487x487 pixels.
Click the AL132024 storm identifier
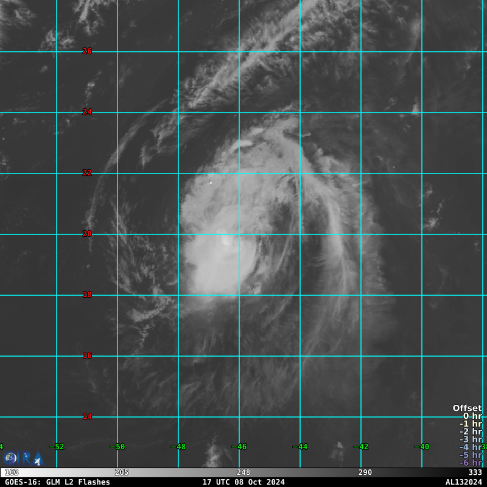click(x=464, y=482)
